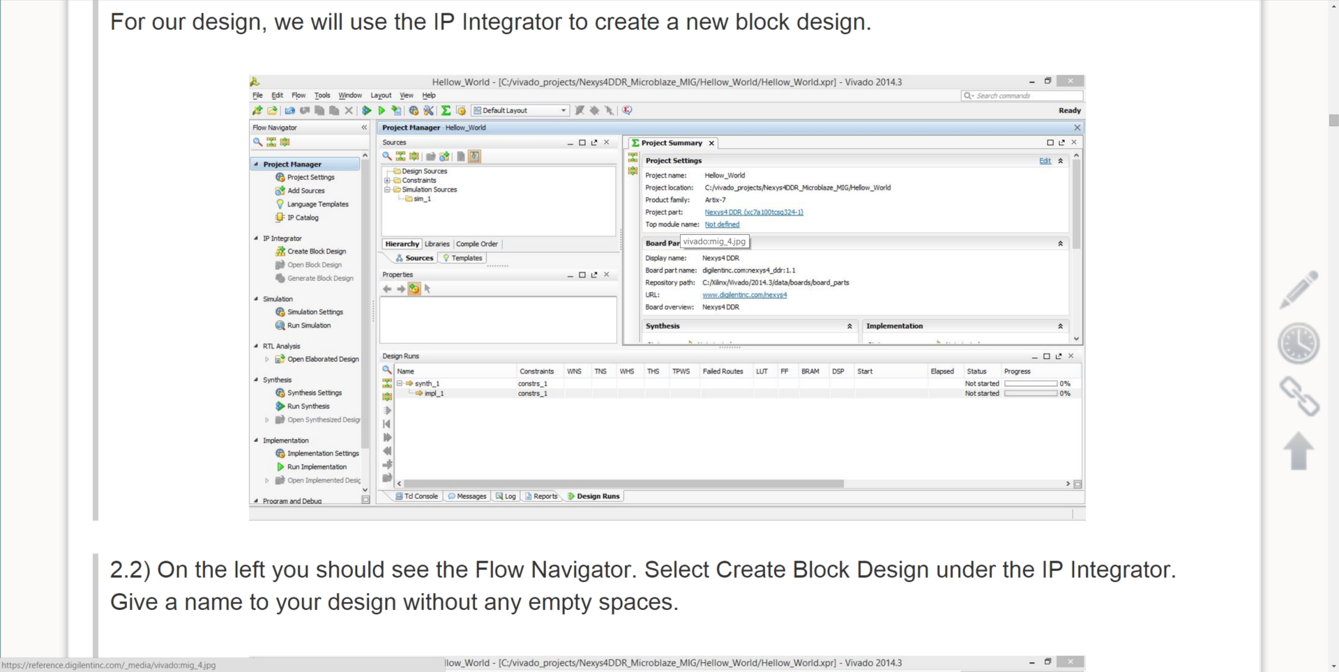Viewport: 1339px width, 672px height.
Task: Collapse the IP Integrator section triangle
Action: click(x=256, y=238)
